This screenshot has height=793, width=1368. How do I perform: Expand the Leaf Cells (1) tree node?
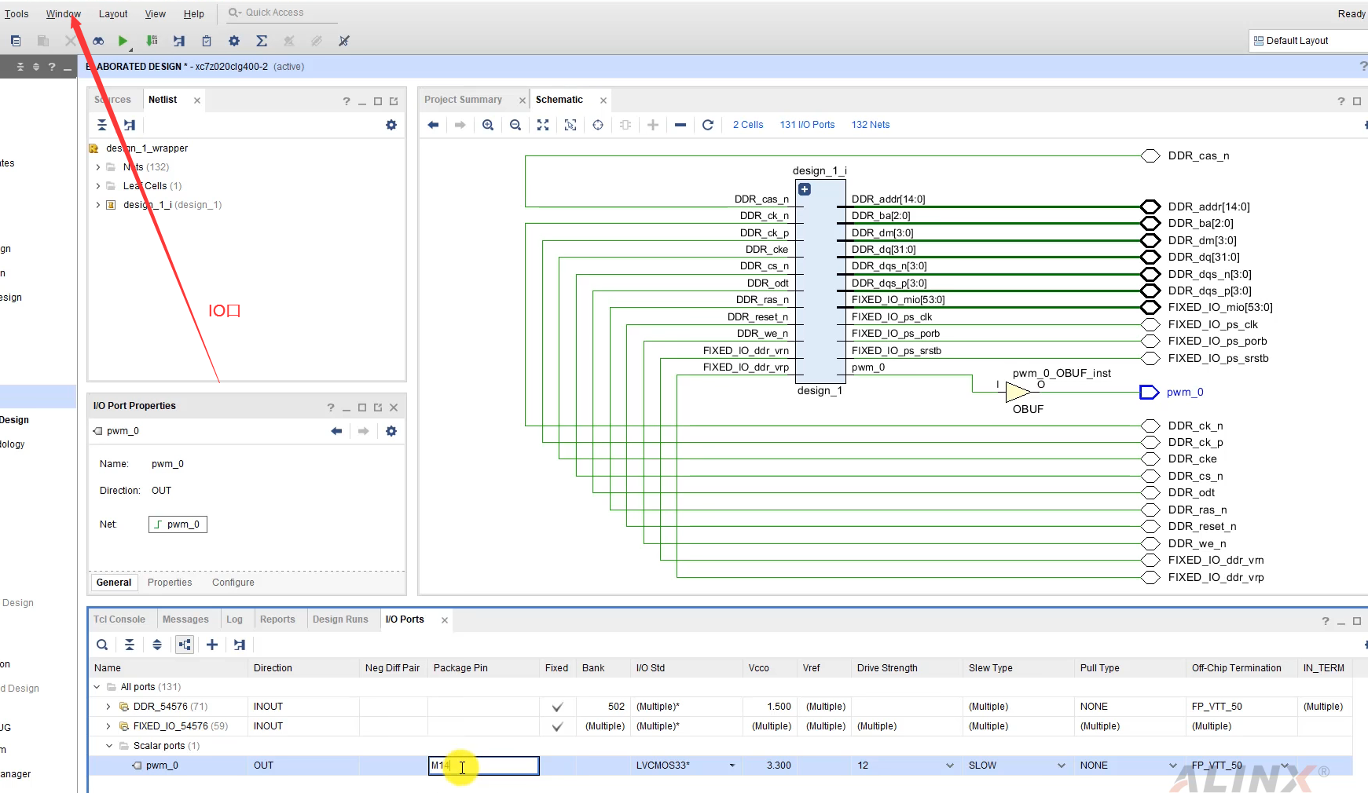point(98,186)
